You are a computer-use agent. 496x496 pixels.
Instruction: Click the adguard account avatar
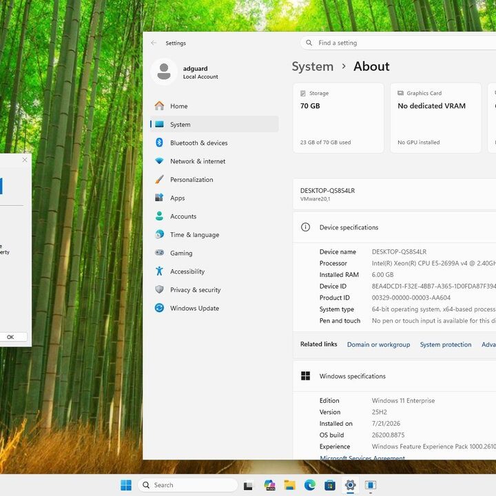click(x=164, y=72)
